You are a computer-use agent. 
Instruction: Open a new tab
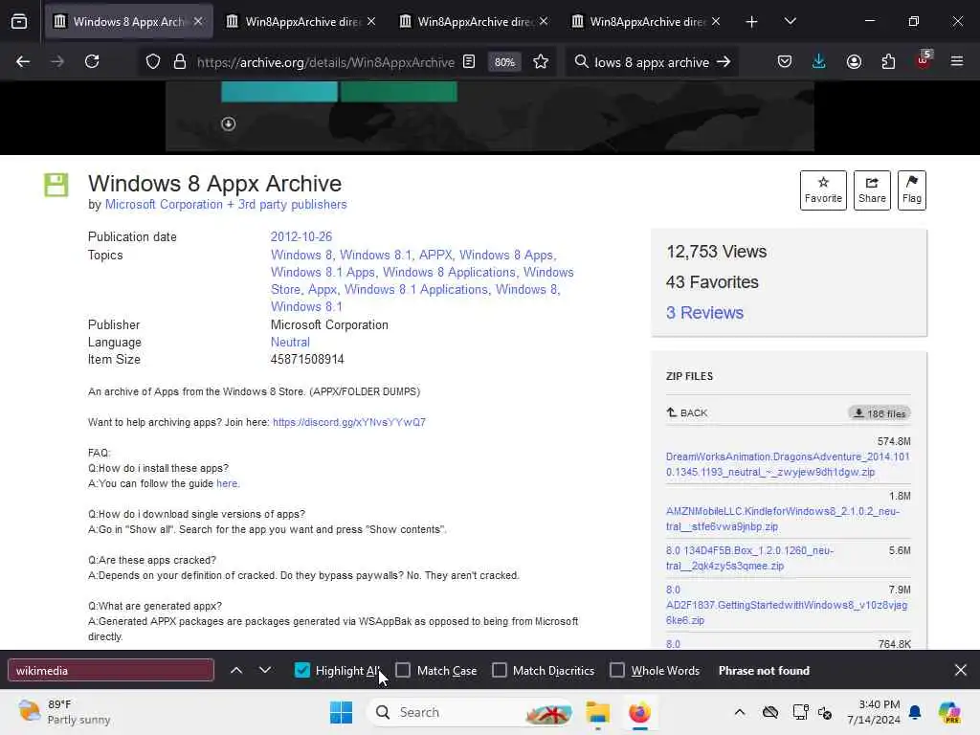pos(752,22)
